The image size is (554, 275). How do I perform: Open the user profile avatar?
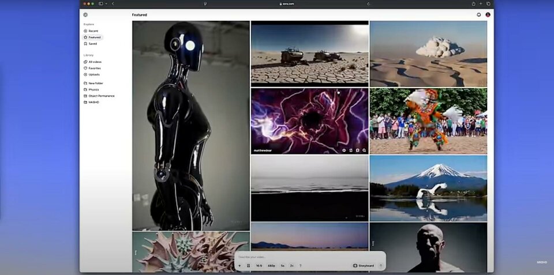click(488, 14)
